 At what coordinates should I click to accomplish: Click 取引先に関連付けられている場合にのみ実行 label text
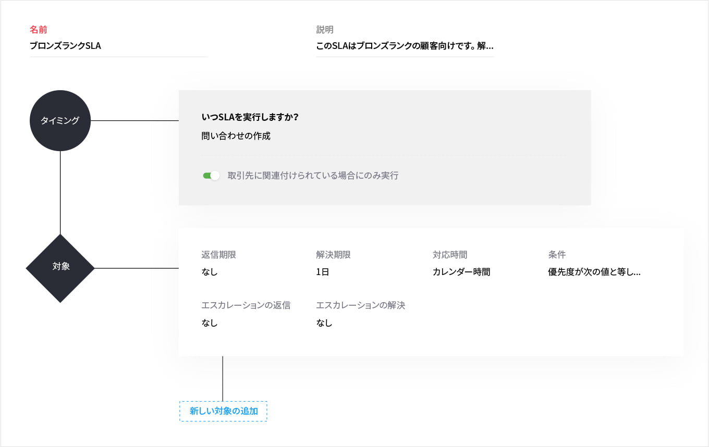313,176
